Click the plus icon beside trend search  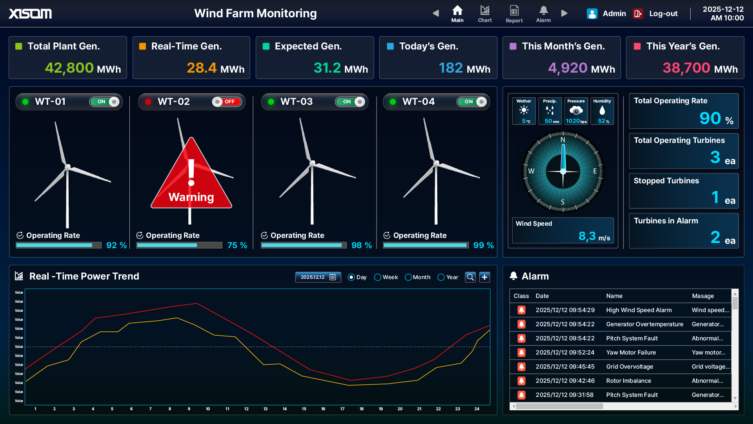(x=485, y=277)
